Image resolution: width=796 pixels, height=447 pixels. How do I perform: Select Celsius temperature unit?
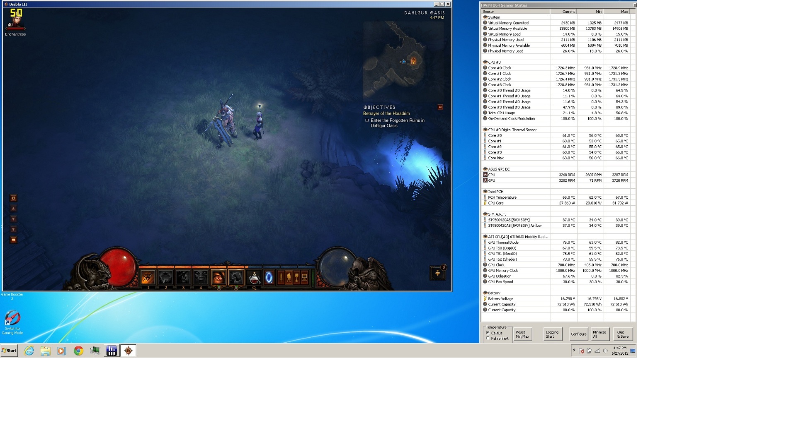coord(494,333)
